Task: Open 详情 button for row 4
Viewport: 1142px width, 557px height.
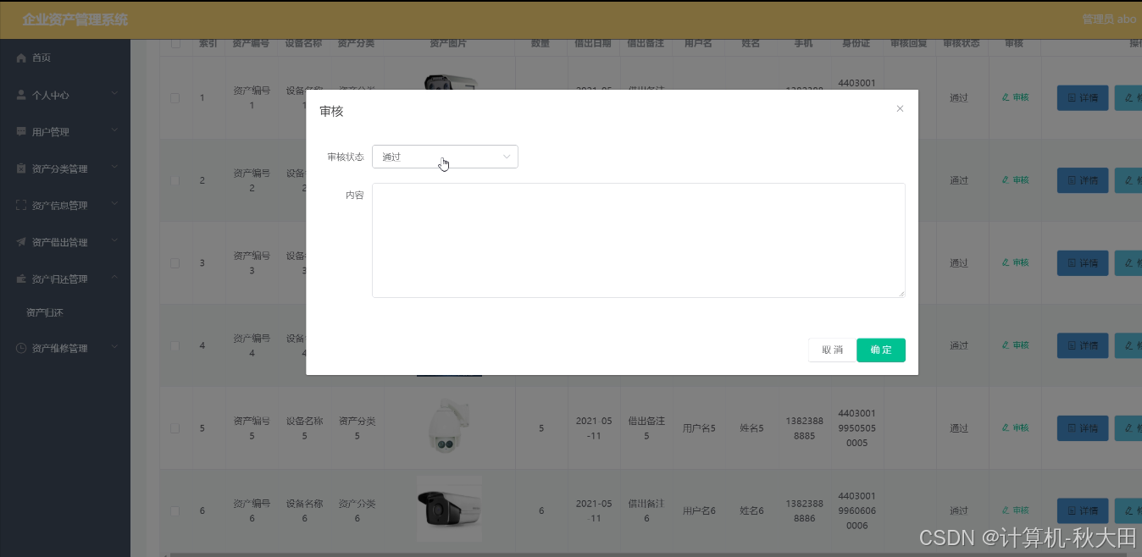Action: click(x=1083, y=345)
